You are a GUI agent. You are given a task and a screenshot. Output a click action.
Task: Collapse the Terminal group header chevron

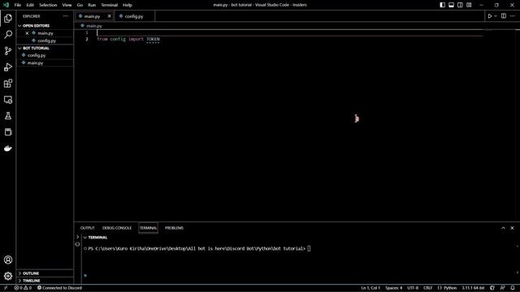[85, 238]
